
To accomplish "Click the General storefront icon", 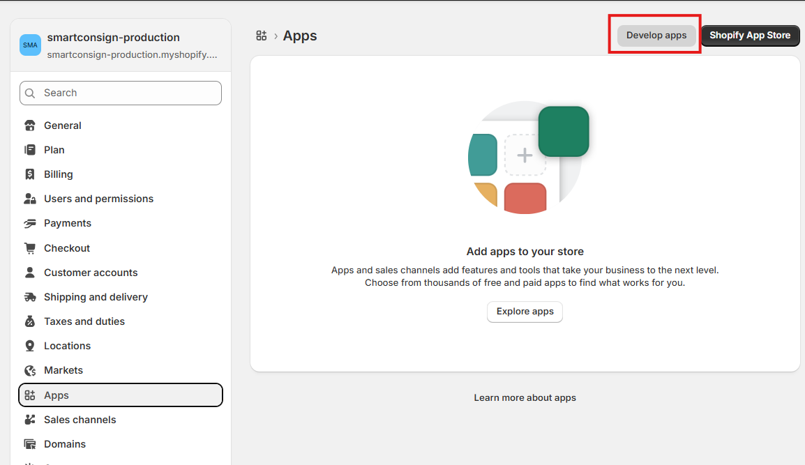I will 30,125.
